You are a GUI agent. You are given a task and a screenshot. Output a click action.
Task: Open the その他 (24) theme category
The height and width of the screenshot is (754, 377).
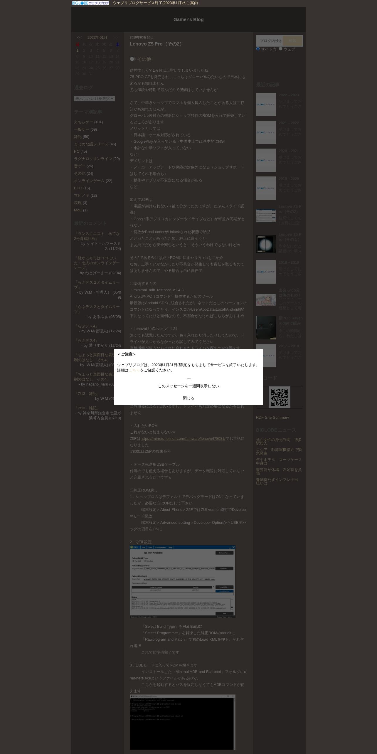pos(80,174)
